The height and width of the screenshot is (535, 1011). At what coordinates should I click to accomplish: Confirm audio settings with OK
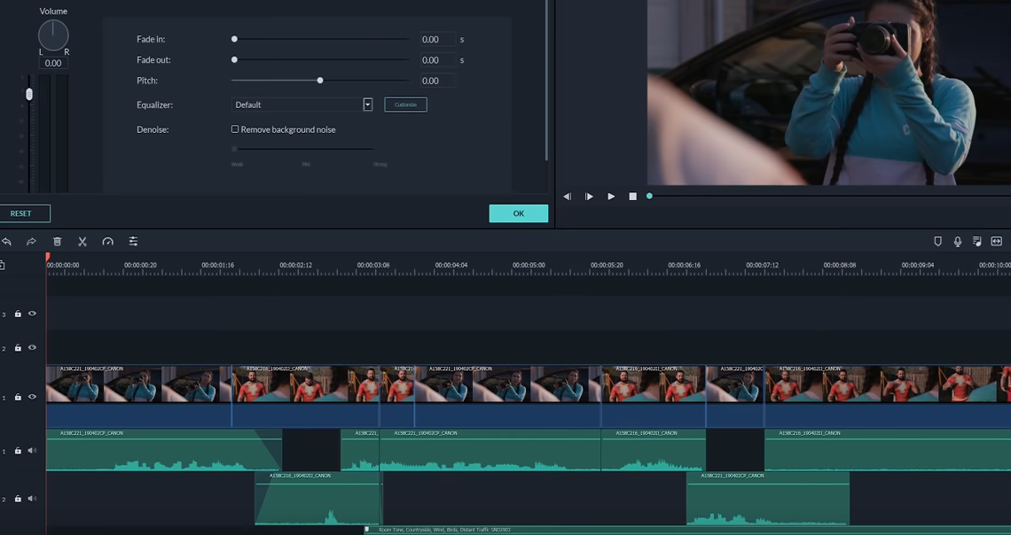click(x=519, y=213)
